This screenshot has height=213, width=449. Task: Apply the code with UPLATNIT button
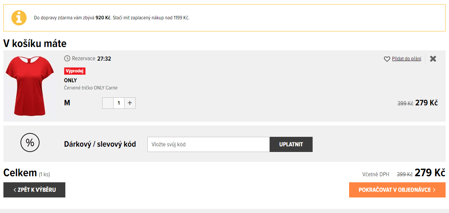coord(291,144)
